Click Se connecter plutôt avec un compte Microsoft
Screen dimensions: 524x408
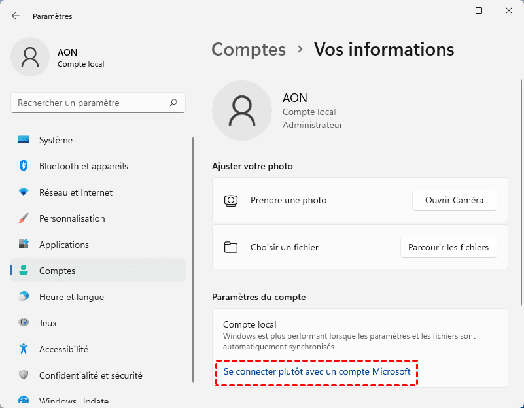[x=317, y=372]
